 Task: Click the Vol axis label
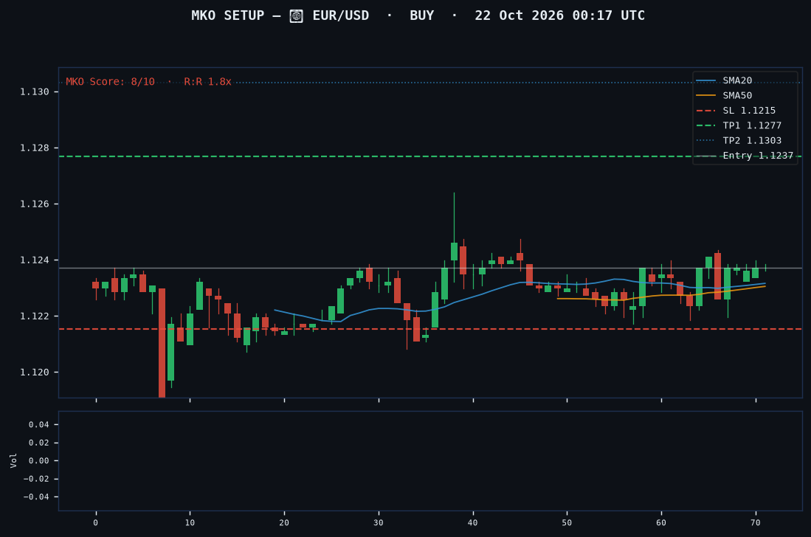click(x=13, y=460)
